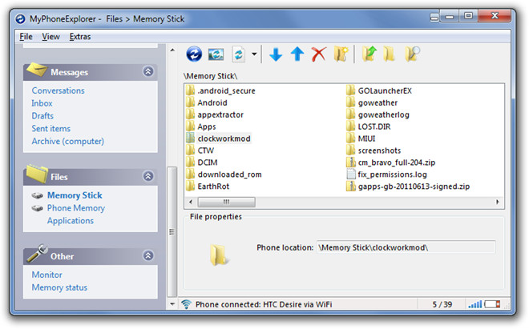The height and width of the screenshot is (329, 529).
Task: Open Inbox link
Action: 42,103
